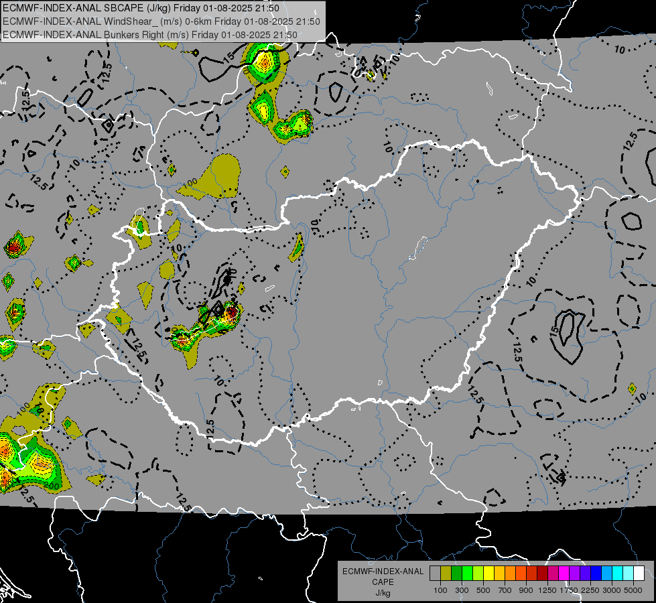Select the white swatch at legend end

click(639, 574)
